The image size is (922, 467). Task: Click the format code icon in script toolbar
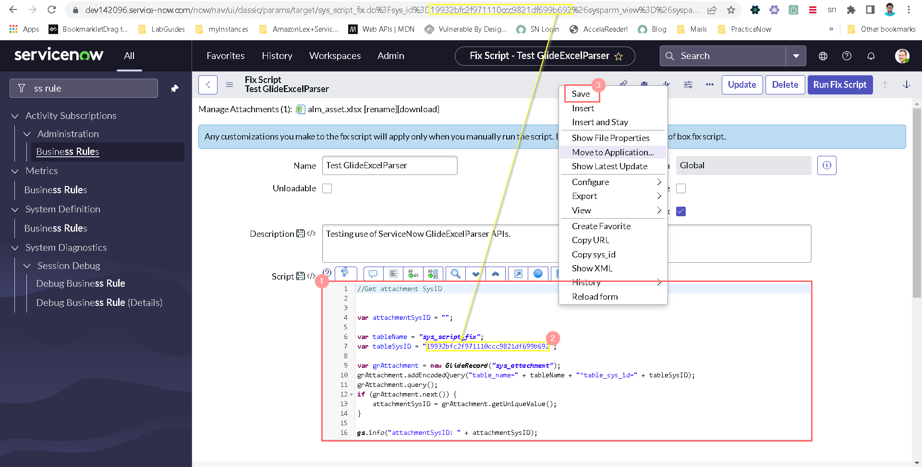point(393,274)
